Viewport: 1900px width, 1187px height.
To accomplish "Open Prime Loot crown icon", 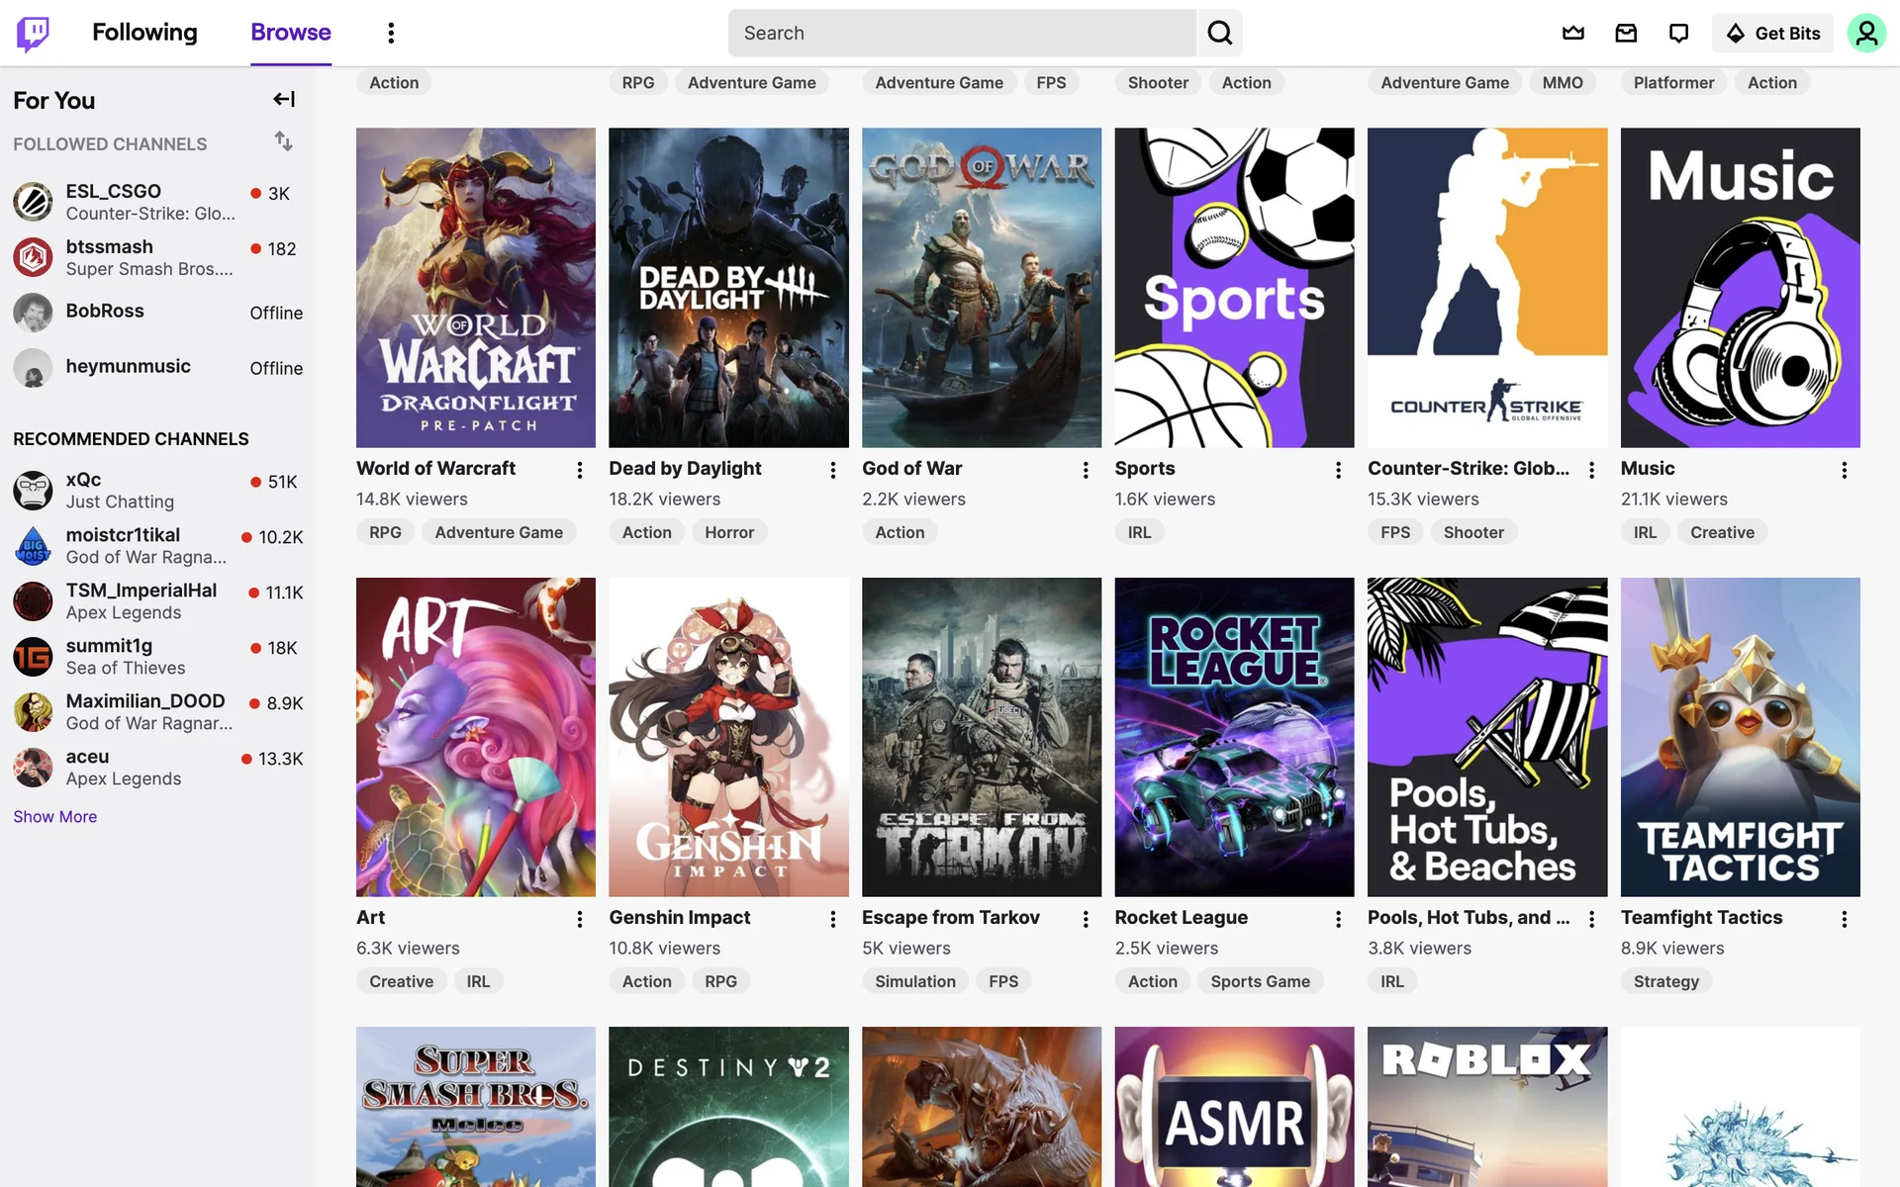I will (x=1572, y=33).
